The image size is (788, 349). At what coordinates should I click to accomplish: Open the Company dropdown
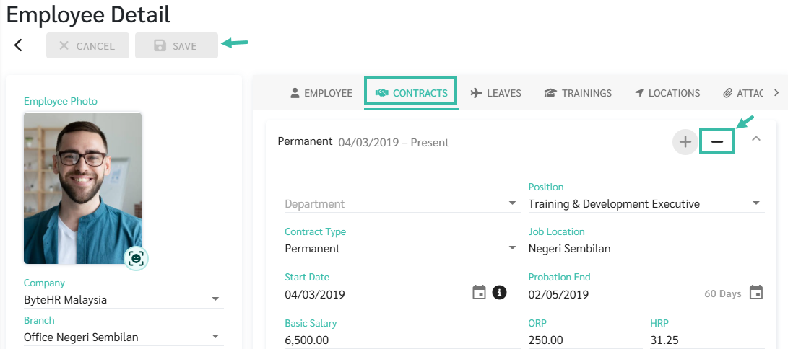(x=123, y=300)
